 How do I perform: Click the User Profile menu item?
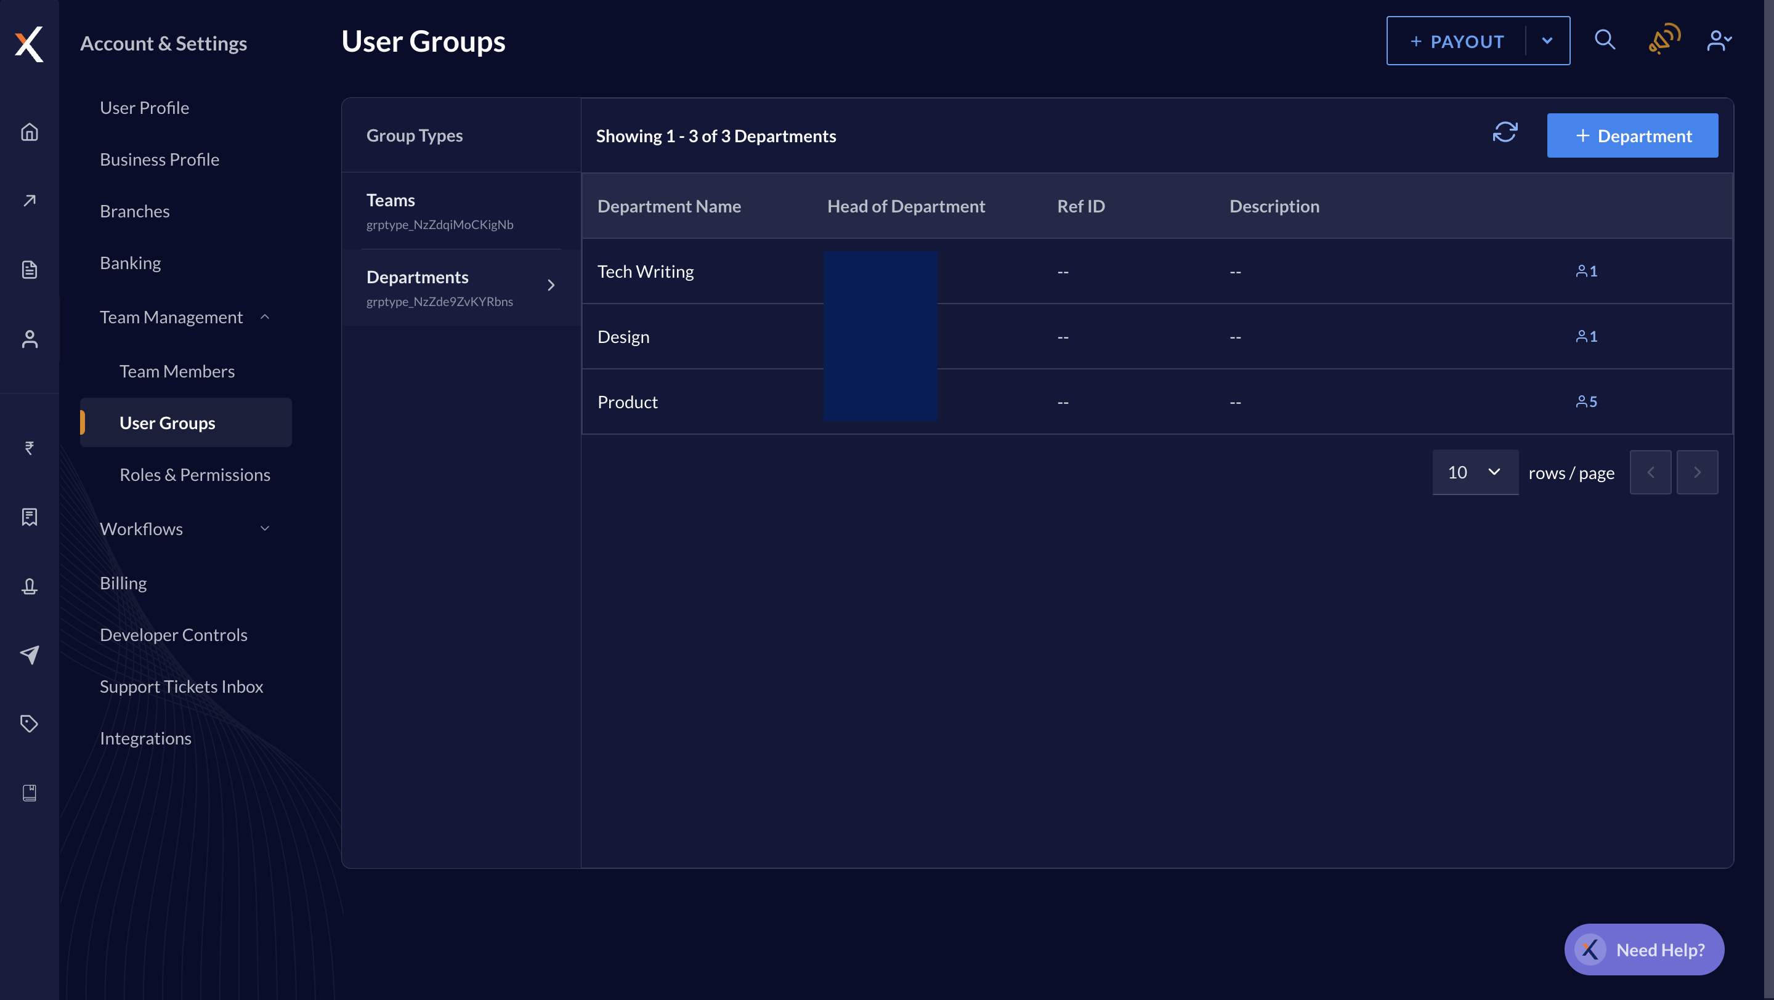[x=144, y=107]
